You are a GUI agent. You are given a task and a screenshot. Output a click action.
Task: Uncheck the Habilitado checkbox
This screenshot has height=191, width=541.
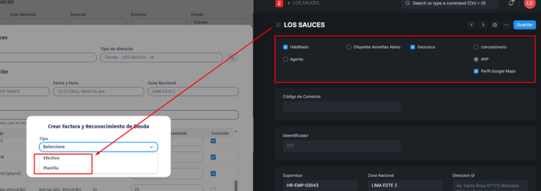coord(285,47)
